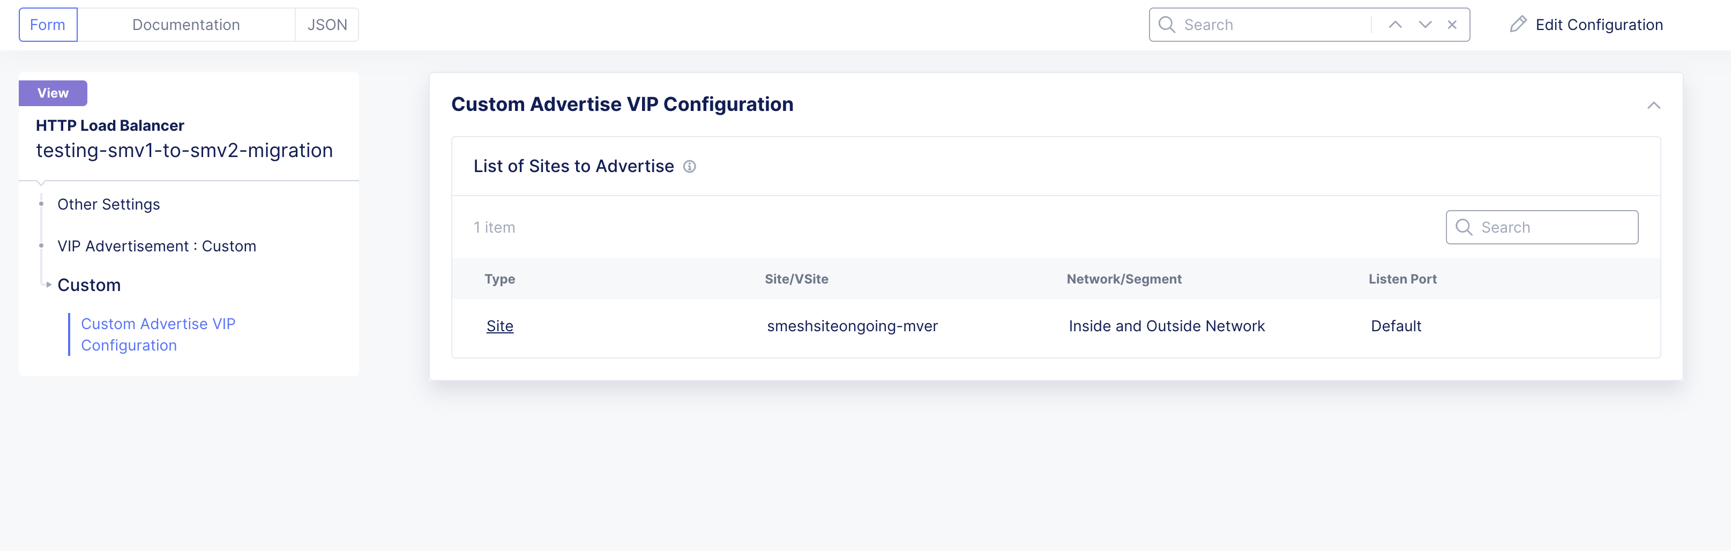
Task: Click the top Search input field
Action: (x=1273, y=25)
